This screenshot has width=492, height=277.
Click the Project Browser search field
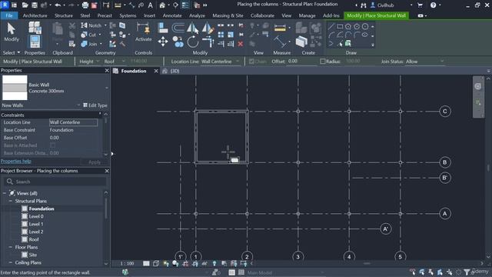click(x=55, y=182)
